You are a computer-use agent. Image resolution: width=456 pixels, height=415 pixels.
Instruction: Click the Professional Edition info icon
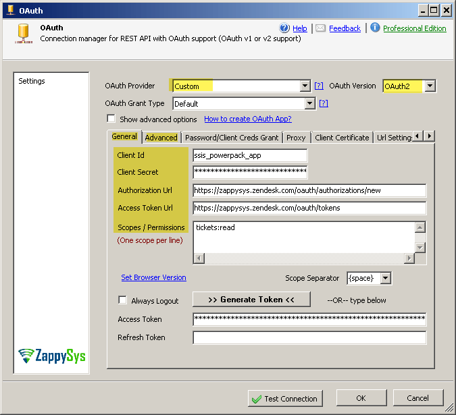pos(375,28)
